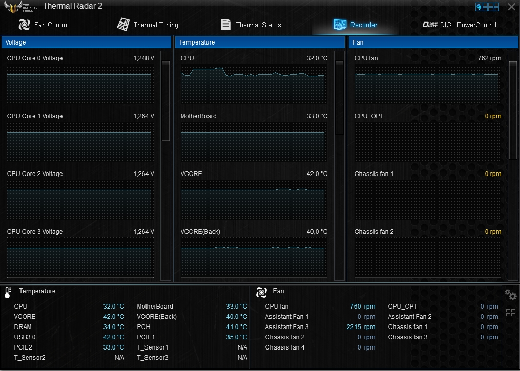Click the thermometer icon in the status bar
520x371 pixels.
coord(8,293)
